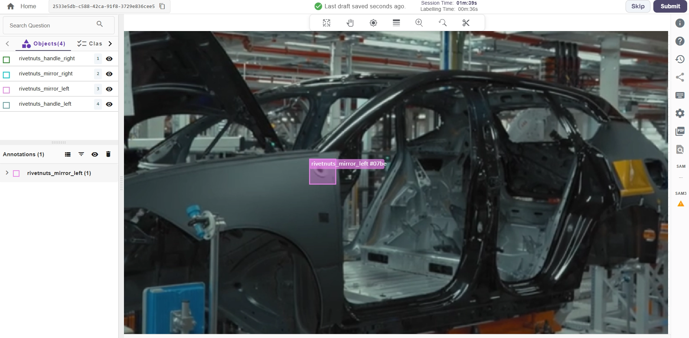Check the rivetnuts_mirror_right checkbox
This screenshot has height=338, width=689.
pos(6,75)
